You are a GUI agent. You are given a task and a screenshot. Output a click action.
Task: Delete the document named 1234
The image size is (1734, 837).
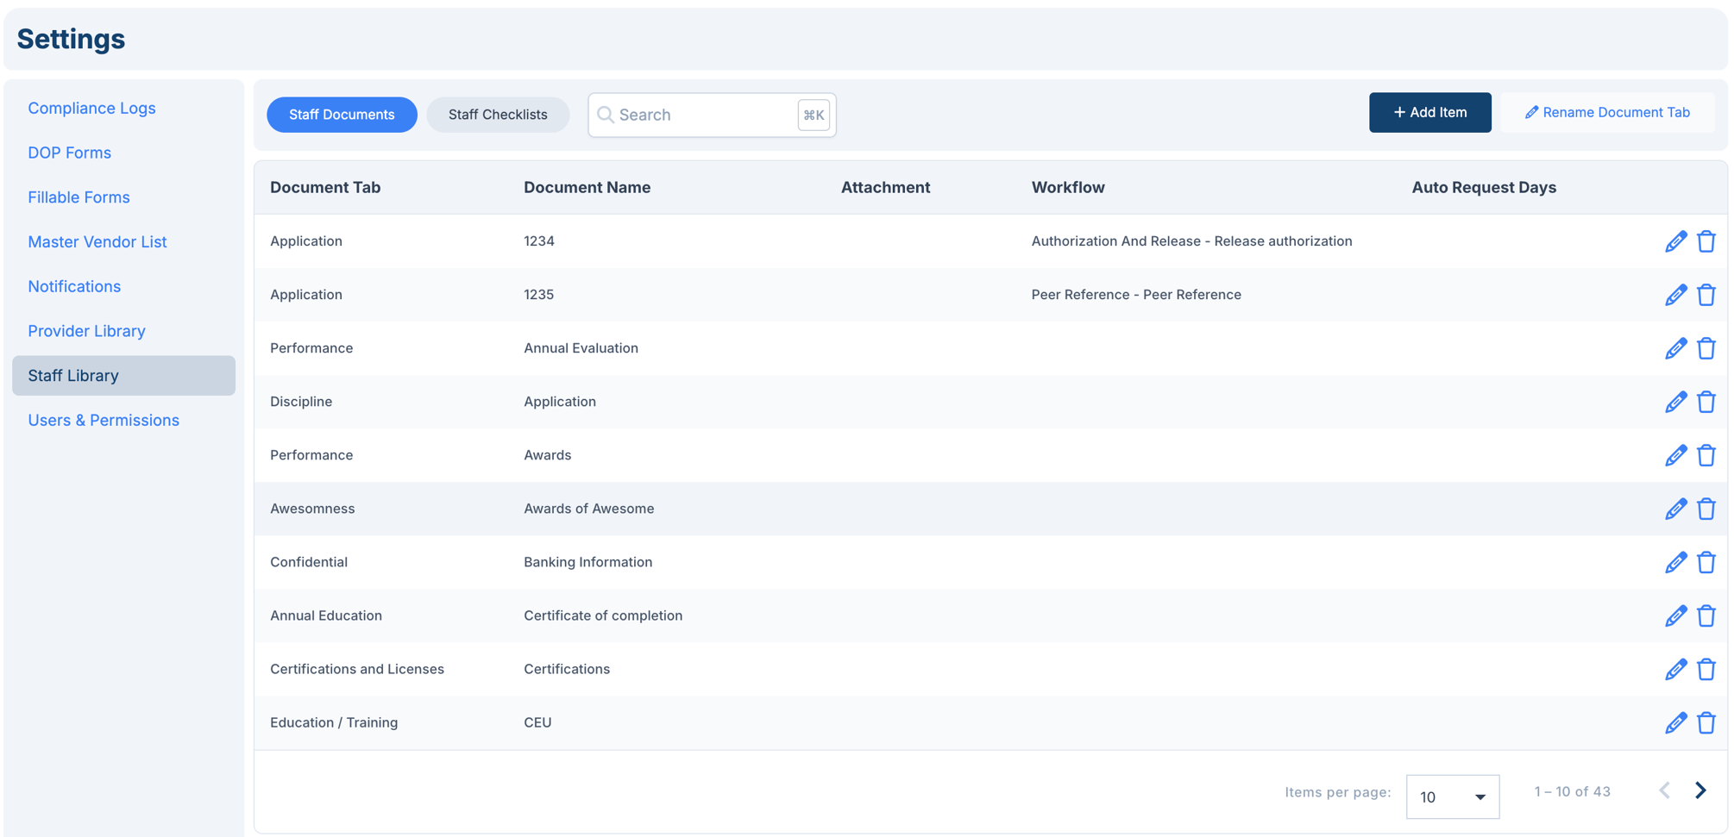click(x=1706, y=241)
